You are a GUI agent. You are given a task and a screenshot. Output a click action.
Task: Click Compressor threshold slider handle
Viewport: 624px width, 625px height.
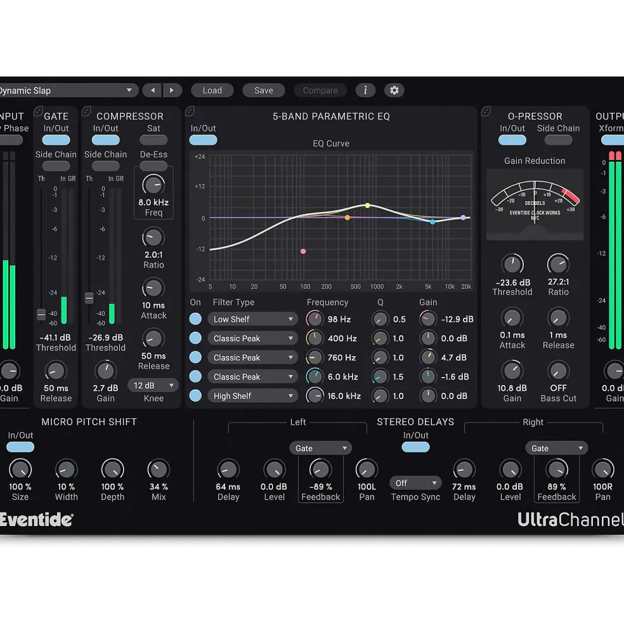pos(89,298)
